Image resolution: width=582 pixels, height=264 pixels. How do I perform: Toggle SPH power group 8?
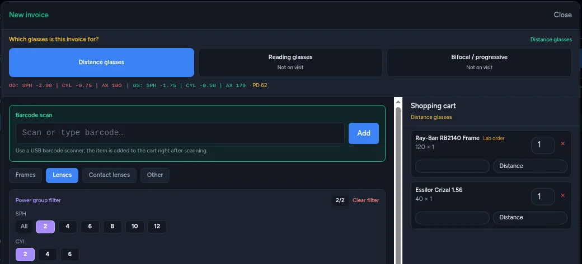(x=112, y=227)
